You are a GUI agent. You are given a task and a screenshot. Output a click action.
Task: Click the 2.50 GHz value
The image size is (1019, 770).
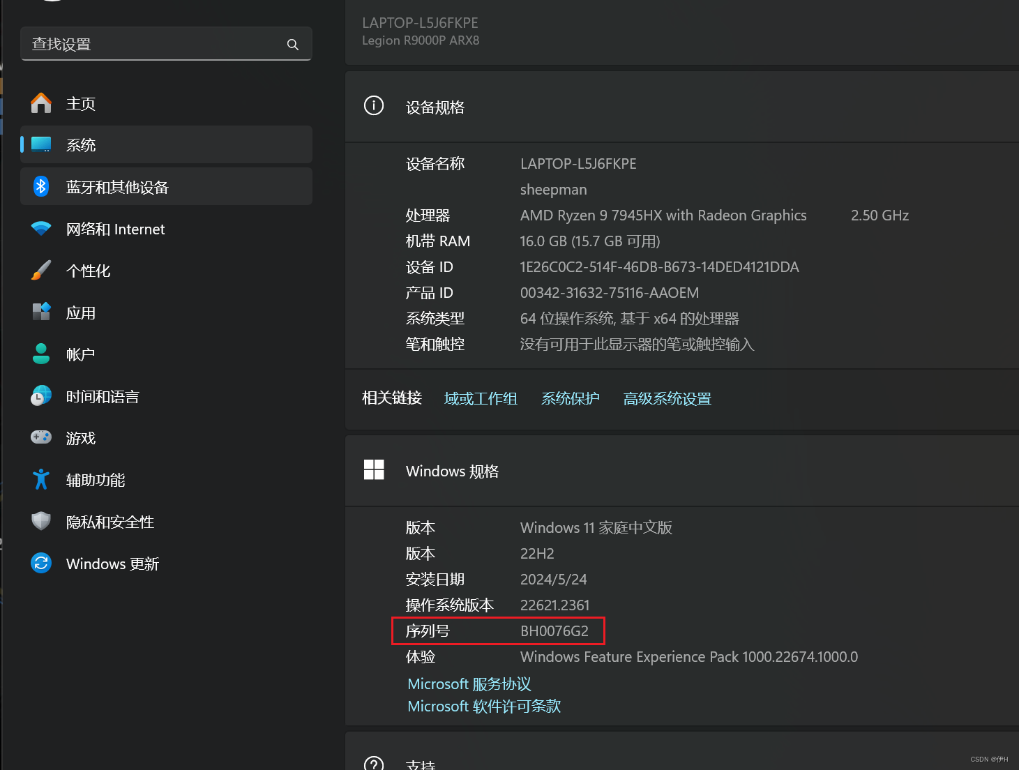pos(880,216)
